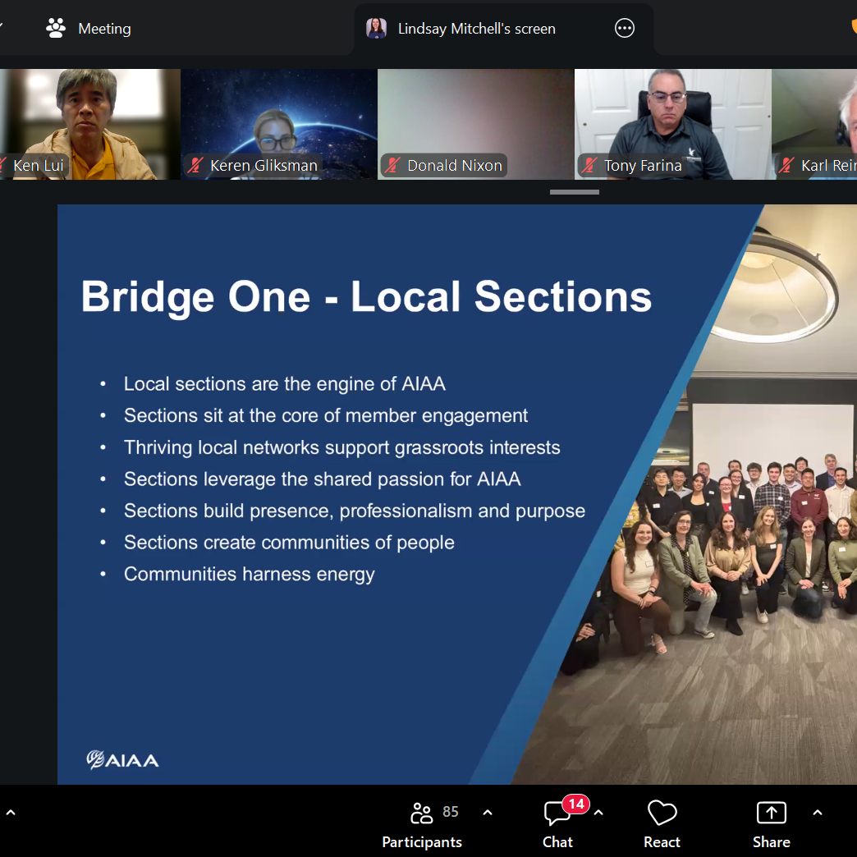Open Lindsay Mitchell's screen options ellipsis
Viewport: 857px width, 857px height.
tap(624, 28)
